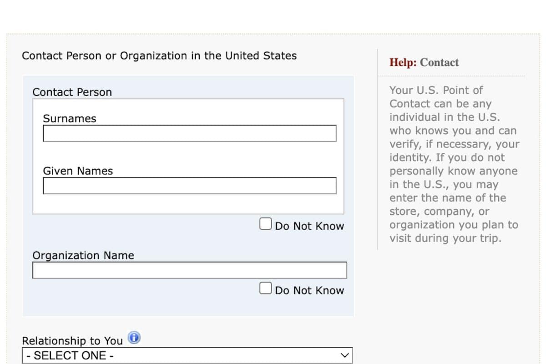546x364 pixels.
Task: Click the Do Not Know label below Given Names
Action: tap(309, 226)
